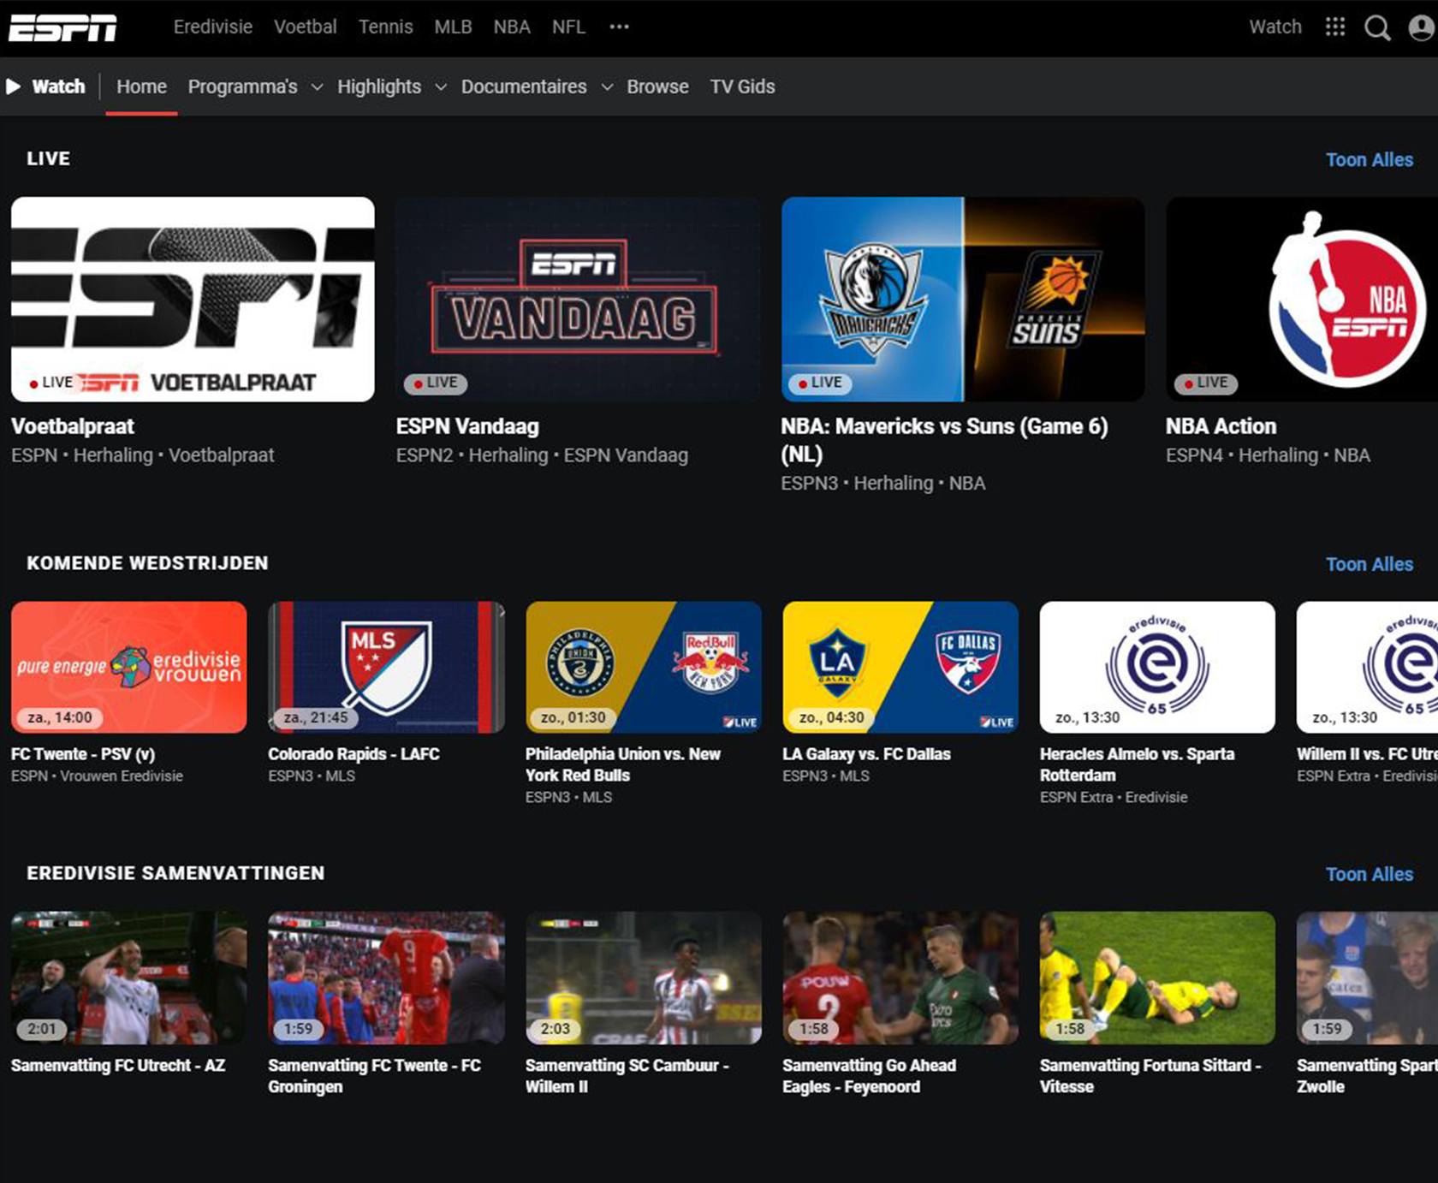This screenshot has width=1438, height=1183.
Task: Click the EREDIVISIE SAMENVATTINGEN heading
Action: (175, 873)
